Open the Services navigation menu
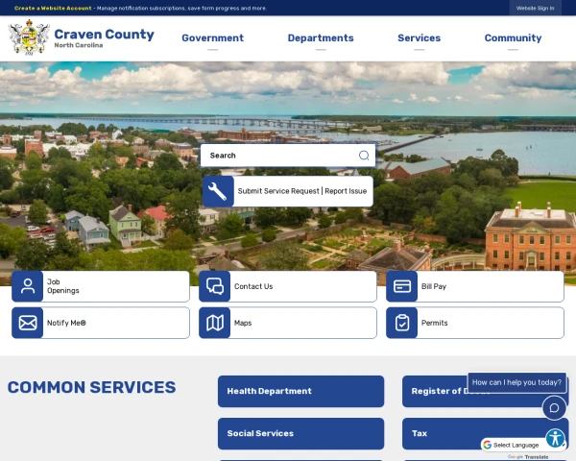 click(420, 37)
